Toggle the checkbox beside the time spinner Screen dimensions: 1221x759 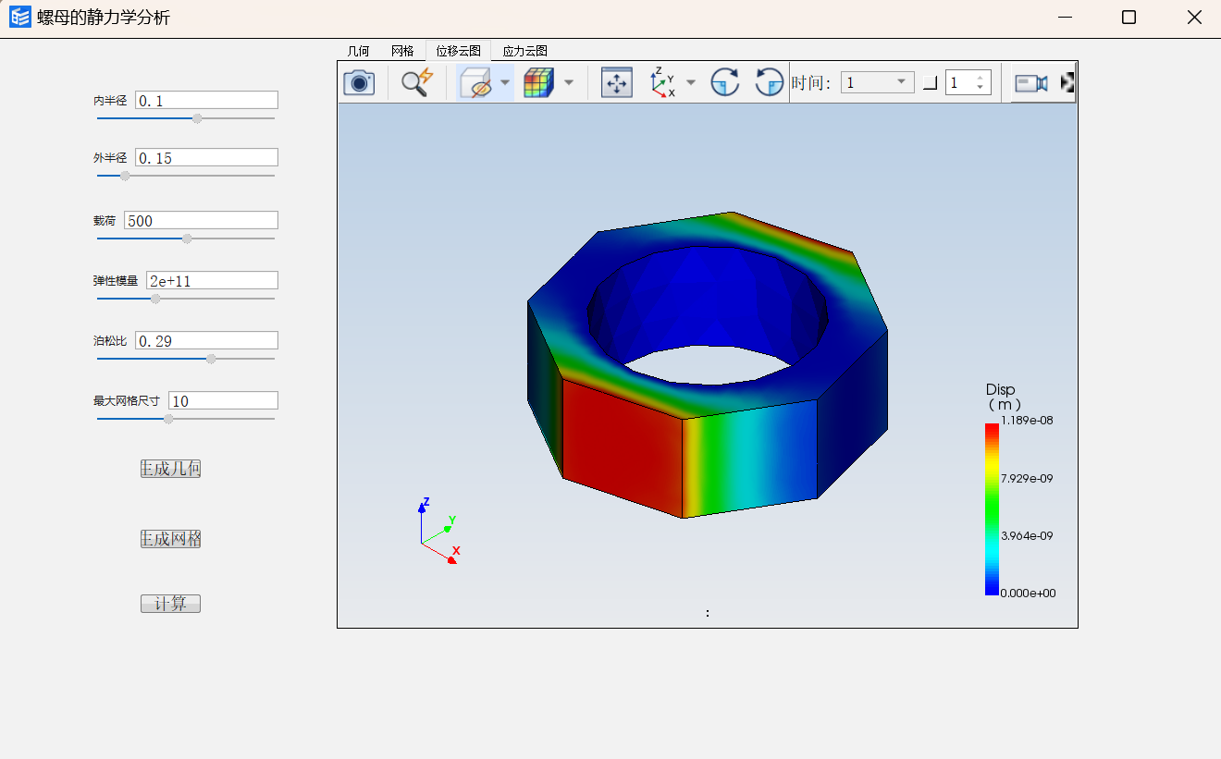click(930, 83)
